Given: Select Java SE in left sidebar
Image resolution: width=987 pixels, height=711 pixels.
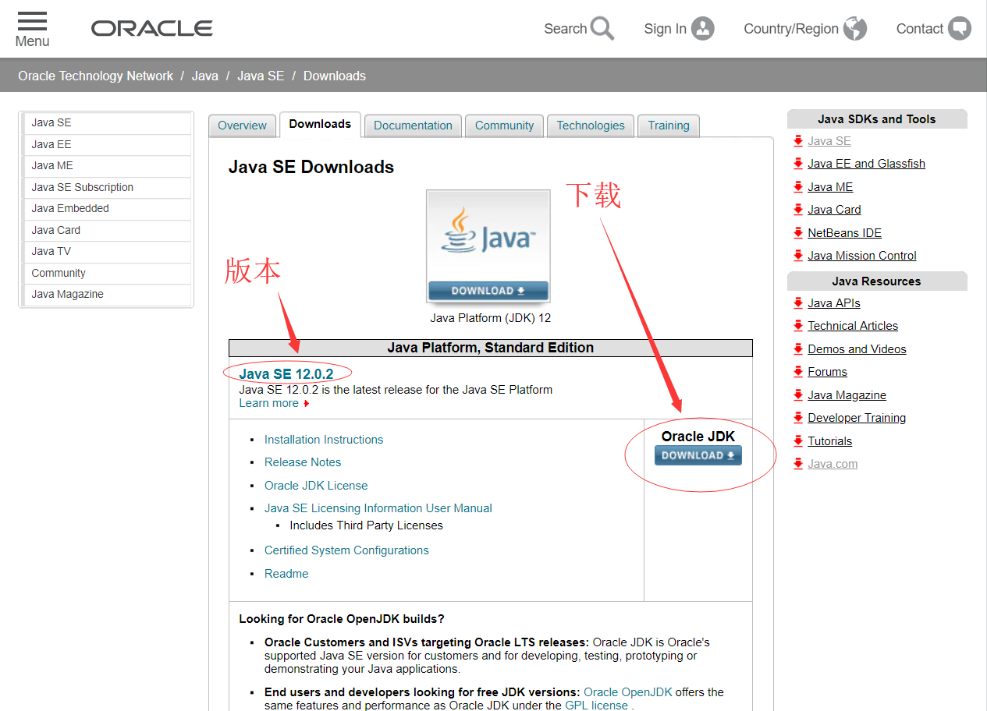Looking at the screenshot, I should point(108,123).
